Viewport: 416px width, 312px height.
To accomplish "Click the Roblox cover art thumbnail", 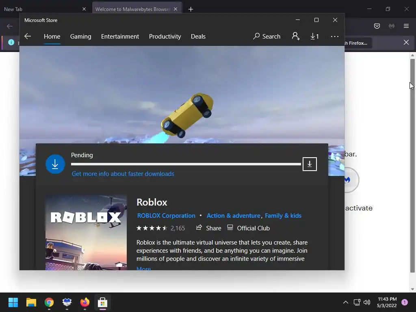I will 86,233.
